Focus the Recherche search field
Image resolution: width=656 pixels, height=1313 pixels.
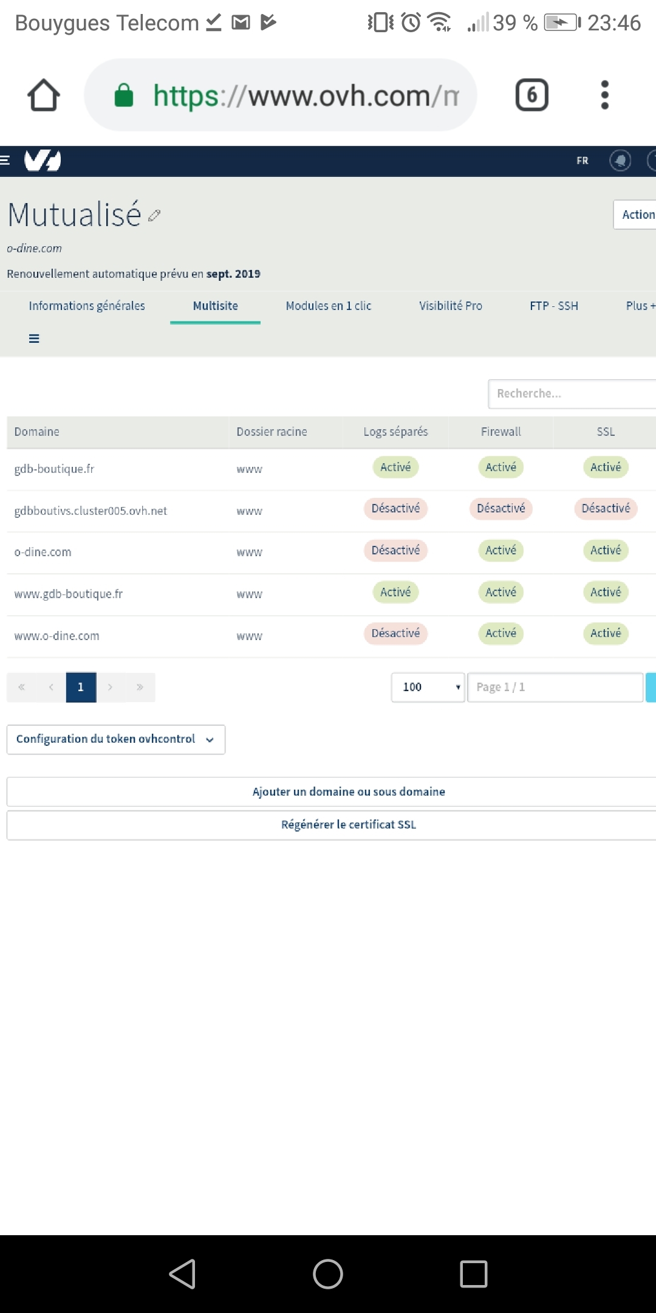click(x=571, y=394)
